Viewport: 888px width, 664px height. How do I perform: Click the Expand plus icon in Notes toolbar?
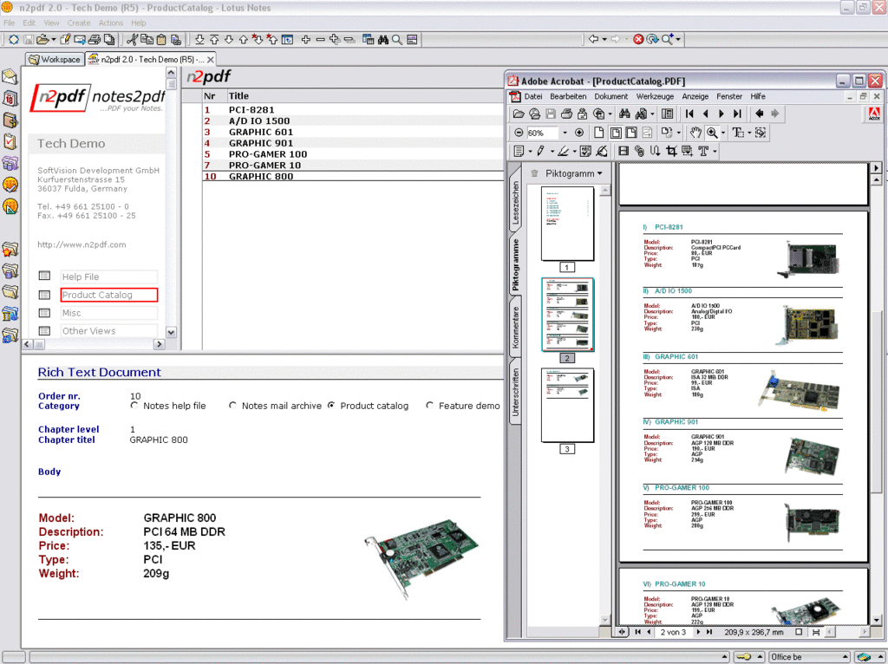[306, 39]
